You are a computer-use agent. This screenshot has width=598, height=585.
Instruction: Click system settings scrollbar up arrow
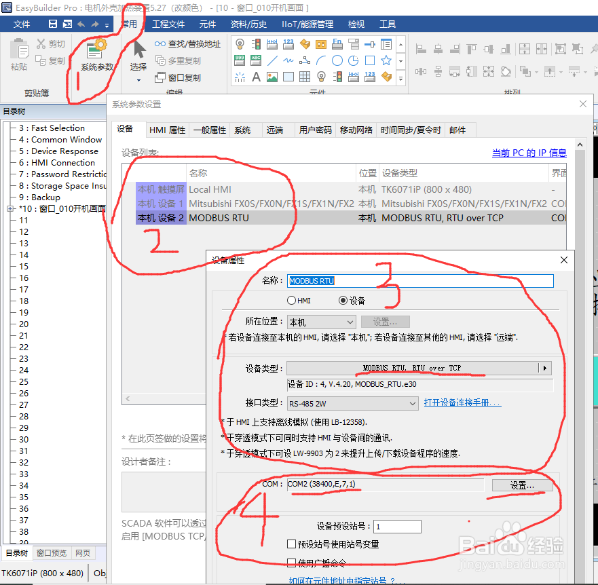tap(580, 145)
